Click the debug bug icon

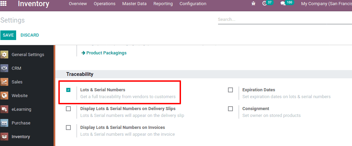click(x=253, y=3)
